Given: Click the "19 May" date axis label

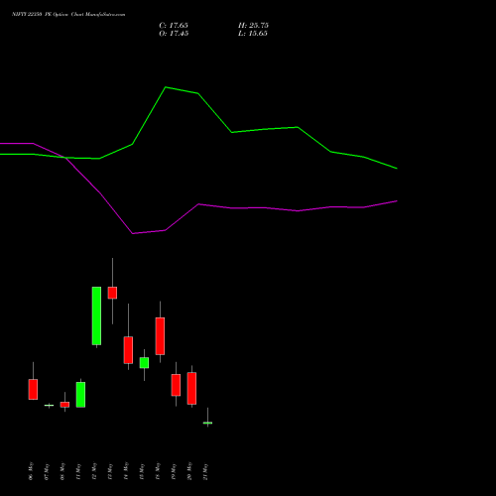Looking at the screenshot, I should click(174, 471).
